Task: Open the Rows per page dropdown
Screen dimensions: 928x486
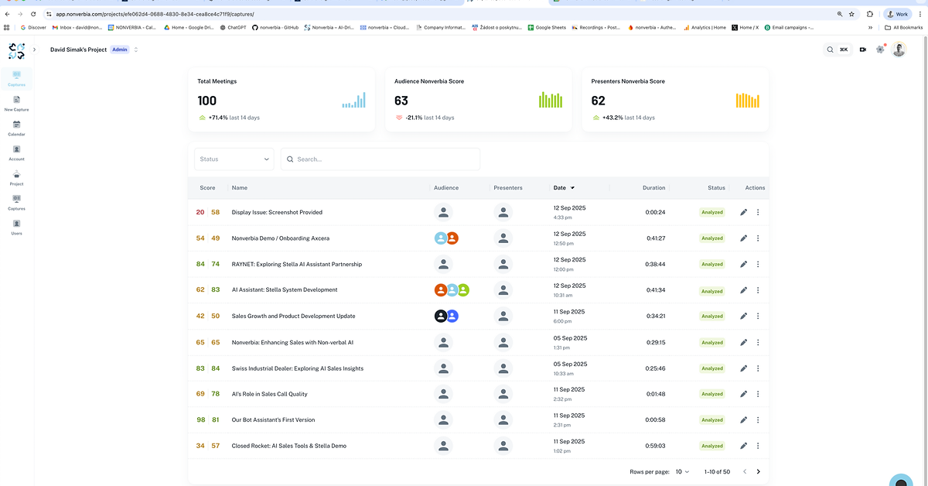Action: [681, 471]
